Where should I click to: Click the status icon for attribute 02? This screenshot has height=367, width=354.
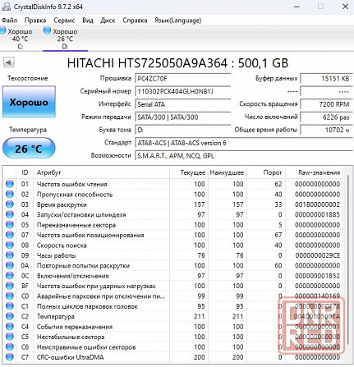(10, 194)
